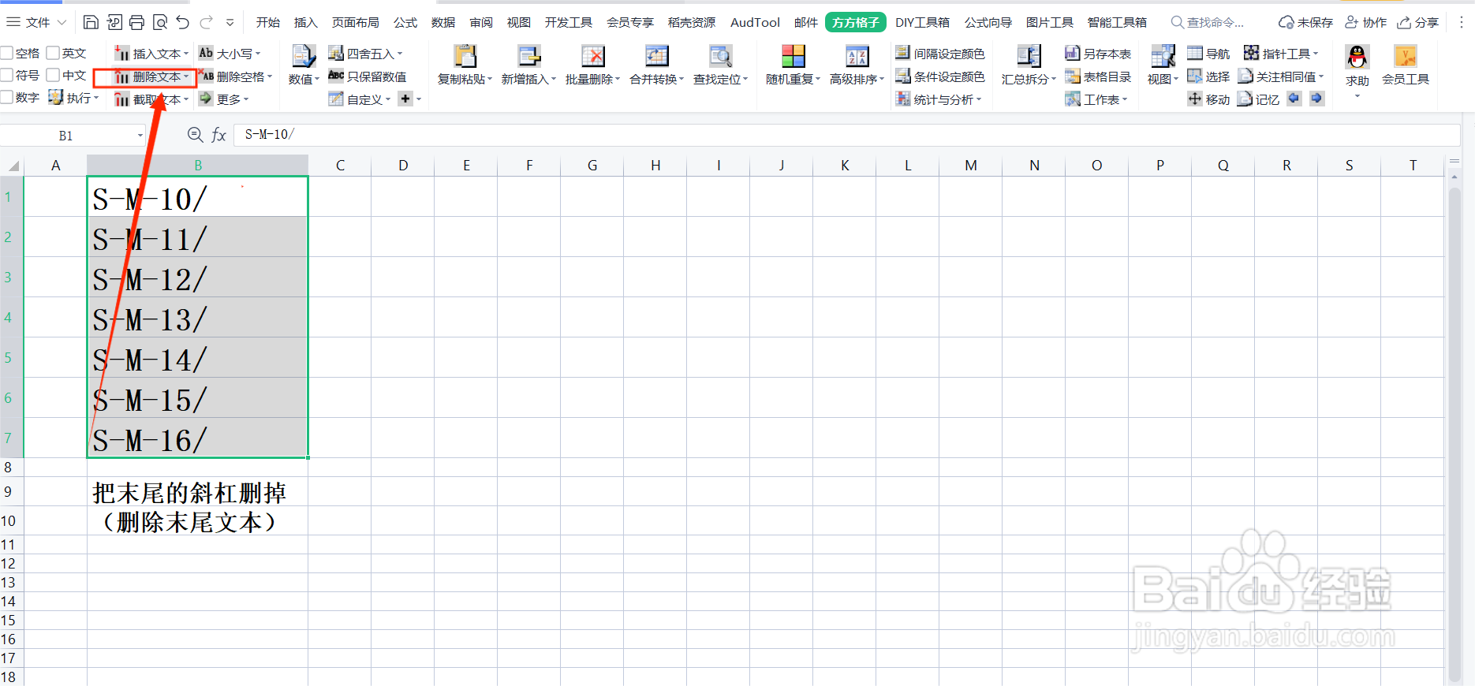Check the 英文 checkbox

coord(53,53)
